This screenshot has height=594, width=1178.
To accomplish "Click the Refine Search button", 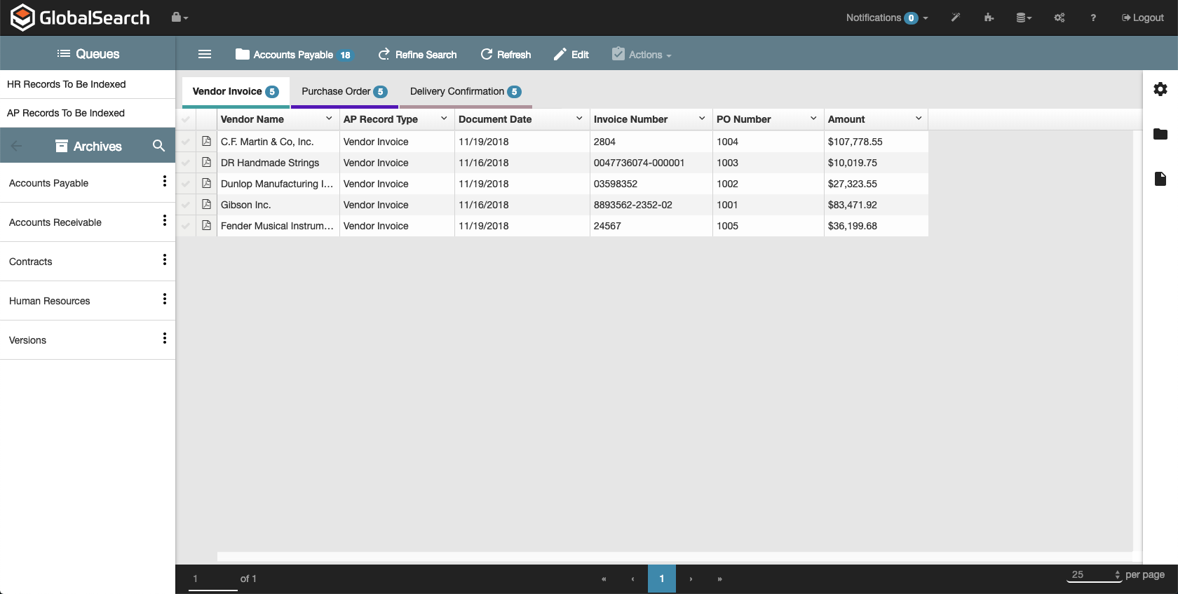I will 417,55.
